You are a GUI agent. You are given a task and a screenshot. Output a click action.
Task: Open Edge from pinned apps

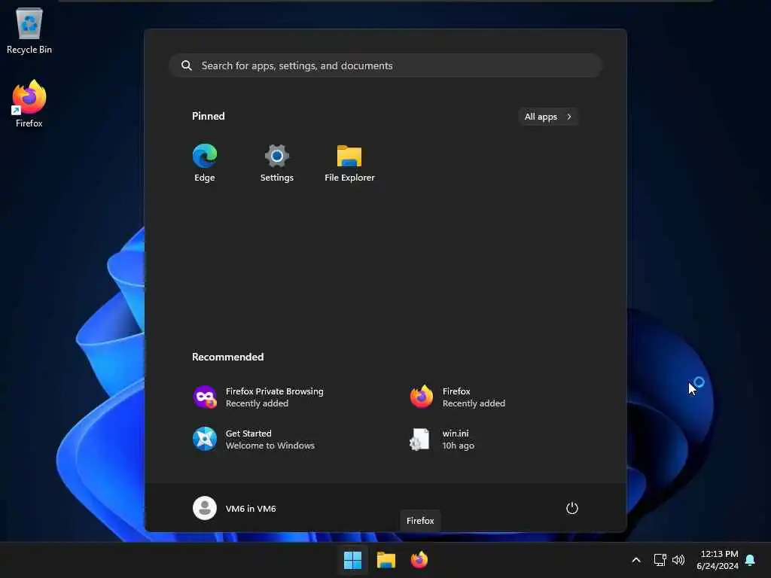click(x=205, y=163)
